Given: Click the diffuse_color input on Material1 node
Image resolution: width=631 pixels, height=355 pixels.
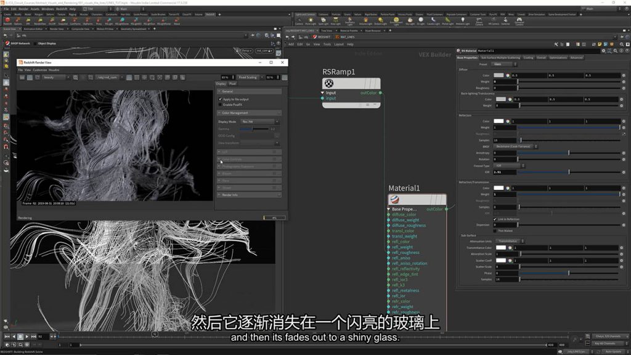Looking at the screenshot, I should [x=404, y=214].
